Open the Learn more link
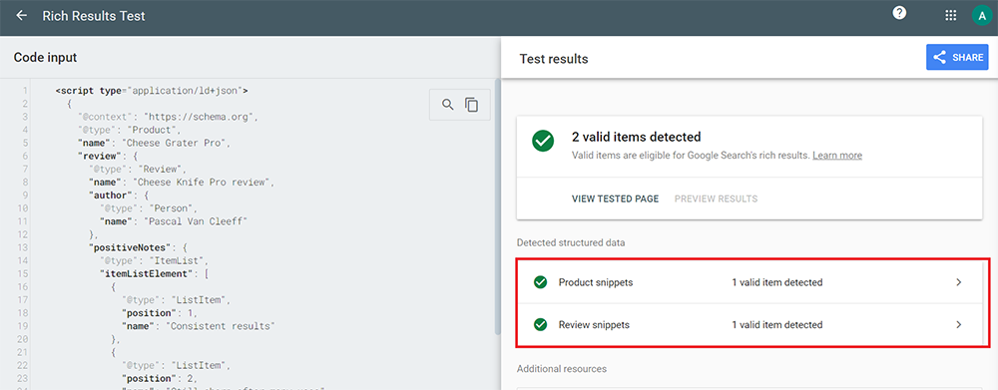The height and width of the screenshot is (390, 998). 837,156
